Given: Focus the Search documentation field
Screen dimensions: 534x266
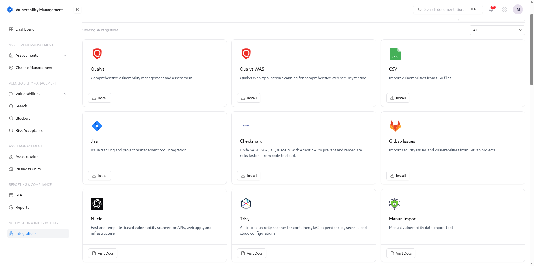Looking at the screenshot, I should (445, 9).
